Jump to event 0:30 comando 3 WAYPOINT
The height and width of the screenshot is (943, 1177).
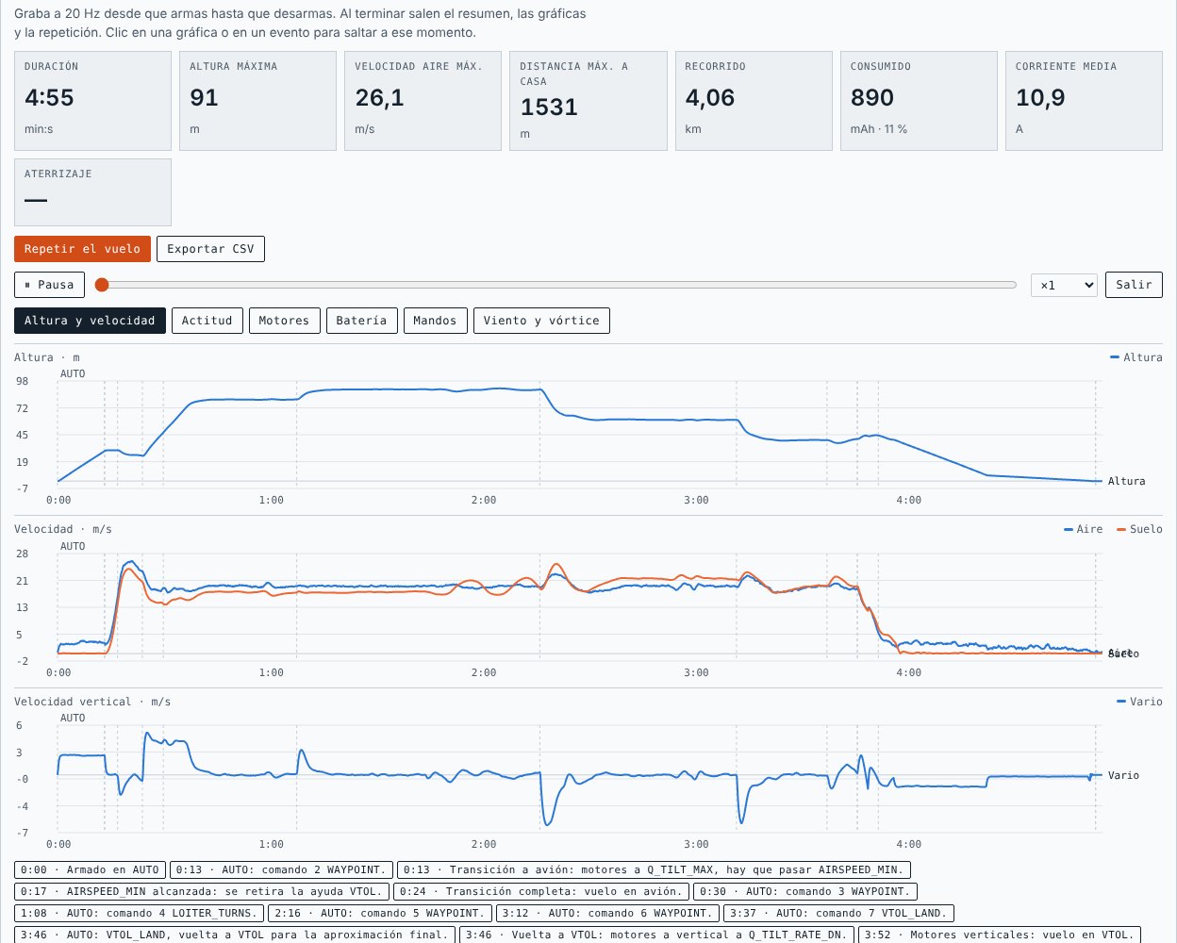pyautogui.click(x=804, y=891)
